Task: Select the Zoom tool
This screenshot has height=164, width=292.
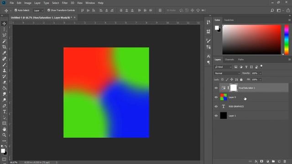Action: 4,135
